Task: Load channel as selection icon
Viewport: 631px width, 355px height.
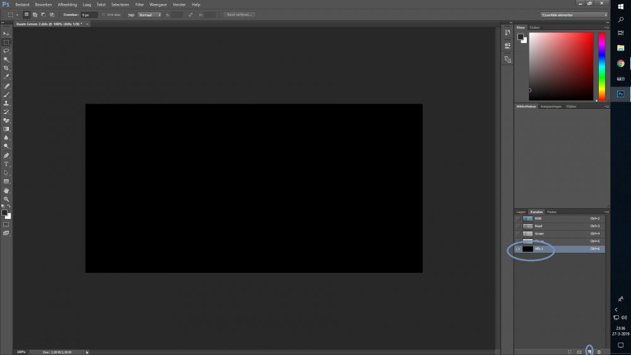Action: (x=569, y=351)
